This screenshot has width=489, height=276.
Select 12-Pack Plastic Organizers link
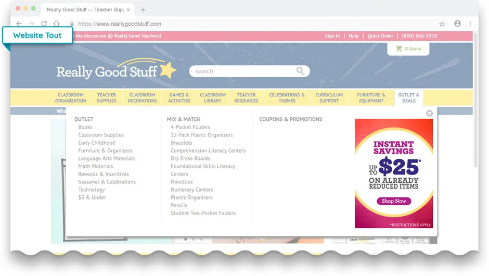tap(201, 135)
